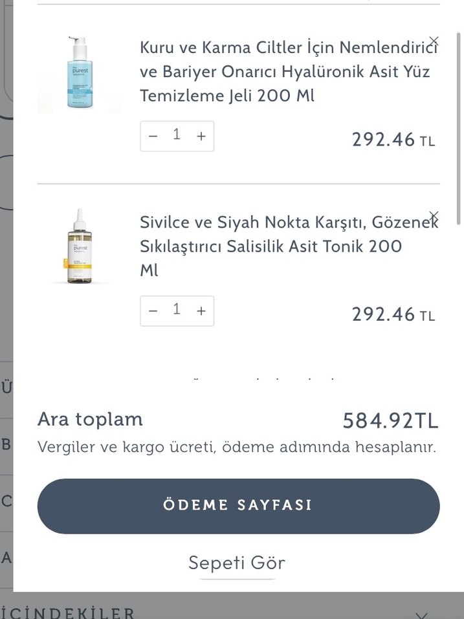This screenshot has width=464, height=619.
Task: Remove the salicylic acid tonic from cart
Action: point(434,215)
